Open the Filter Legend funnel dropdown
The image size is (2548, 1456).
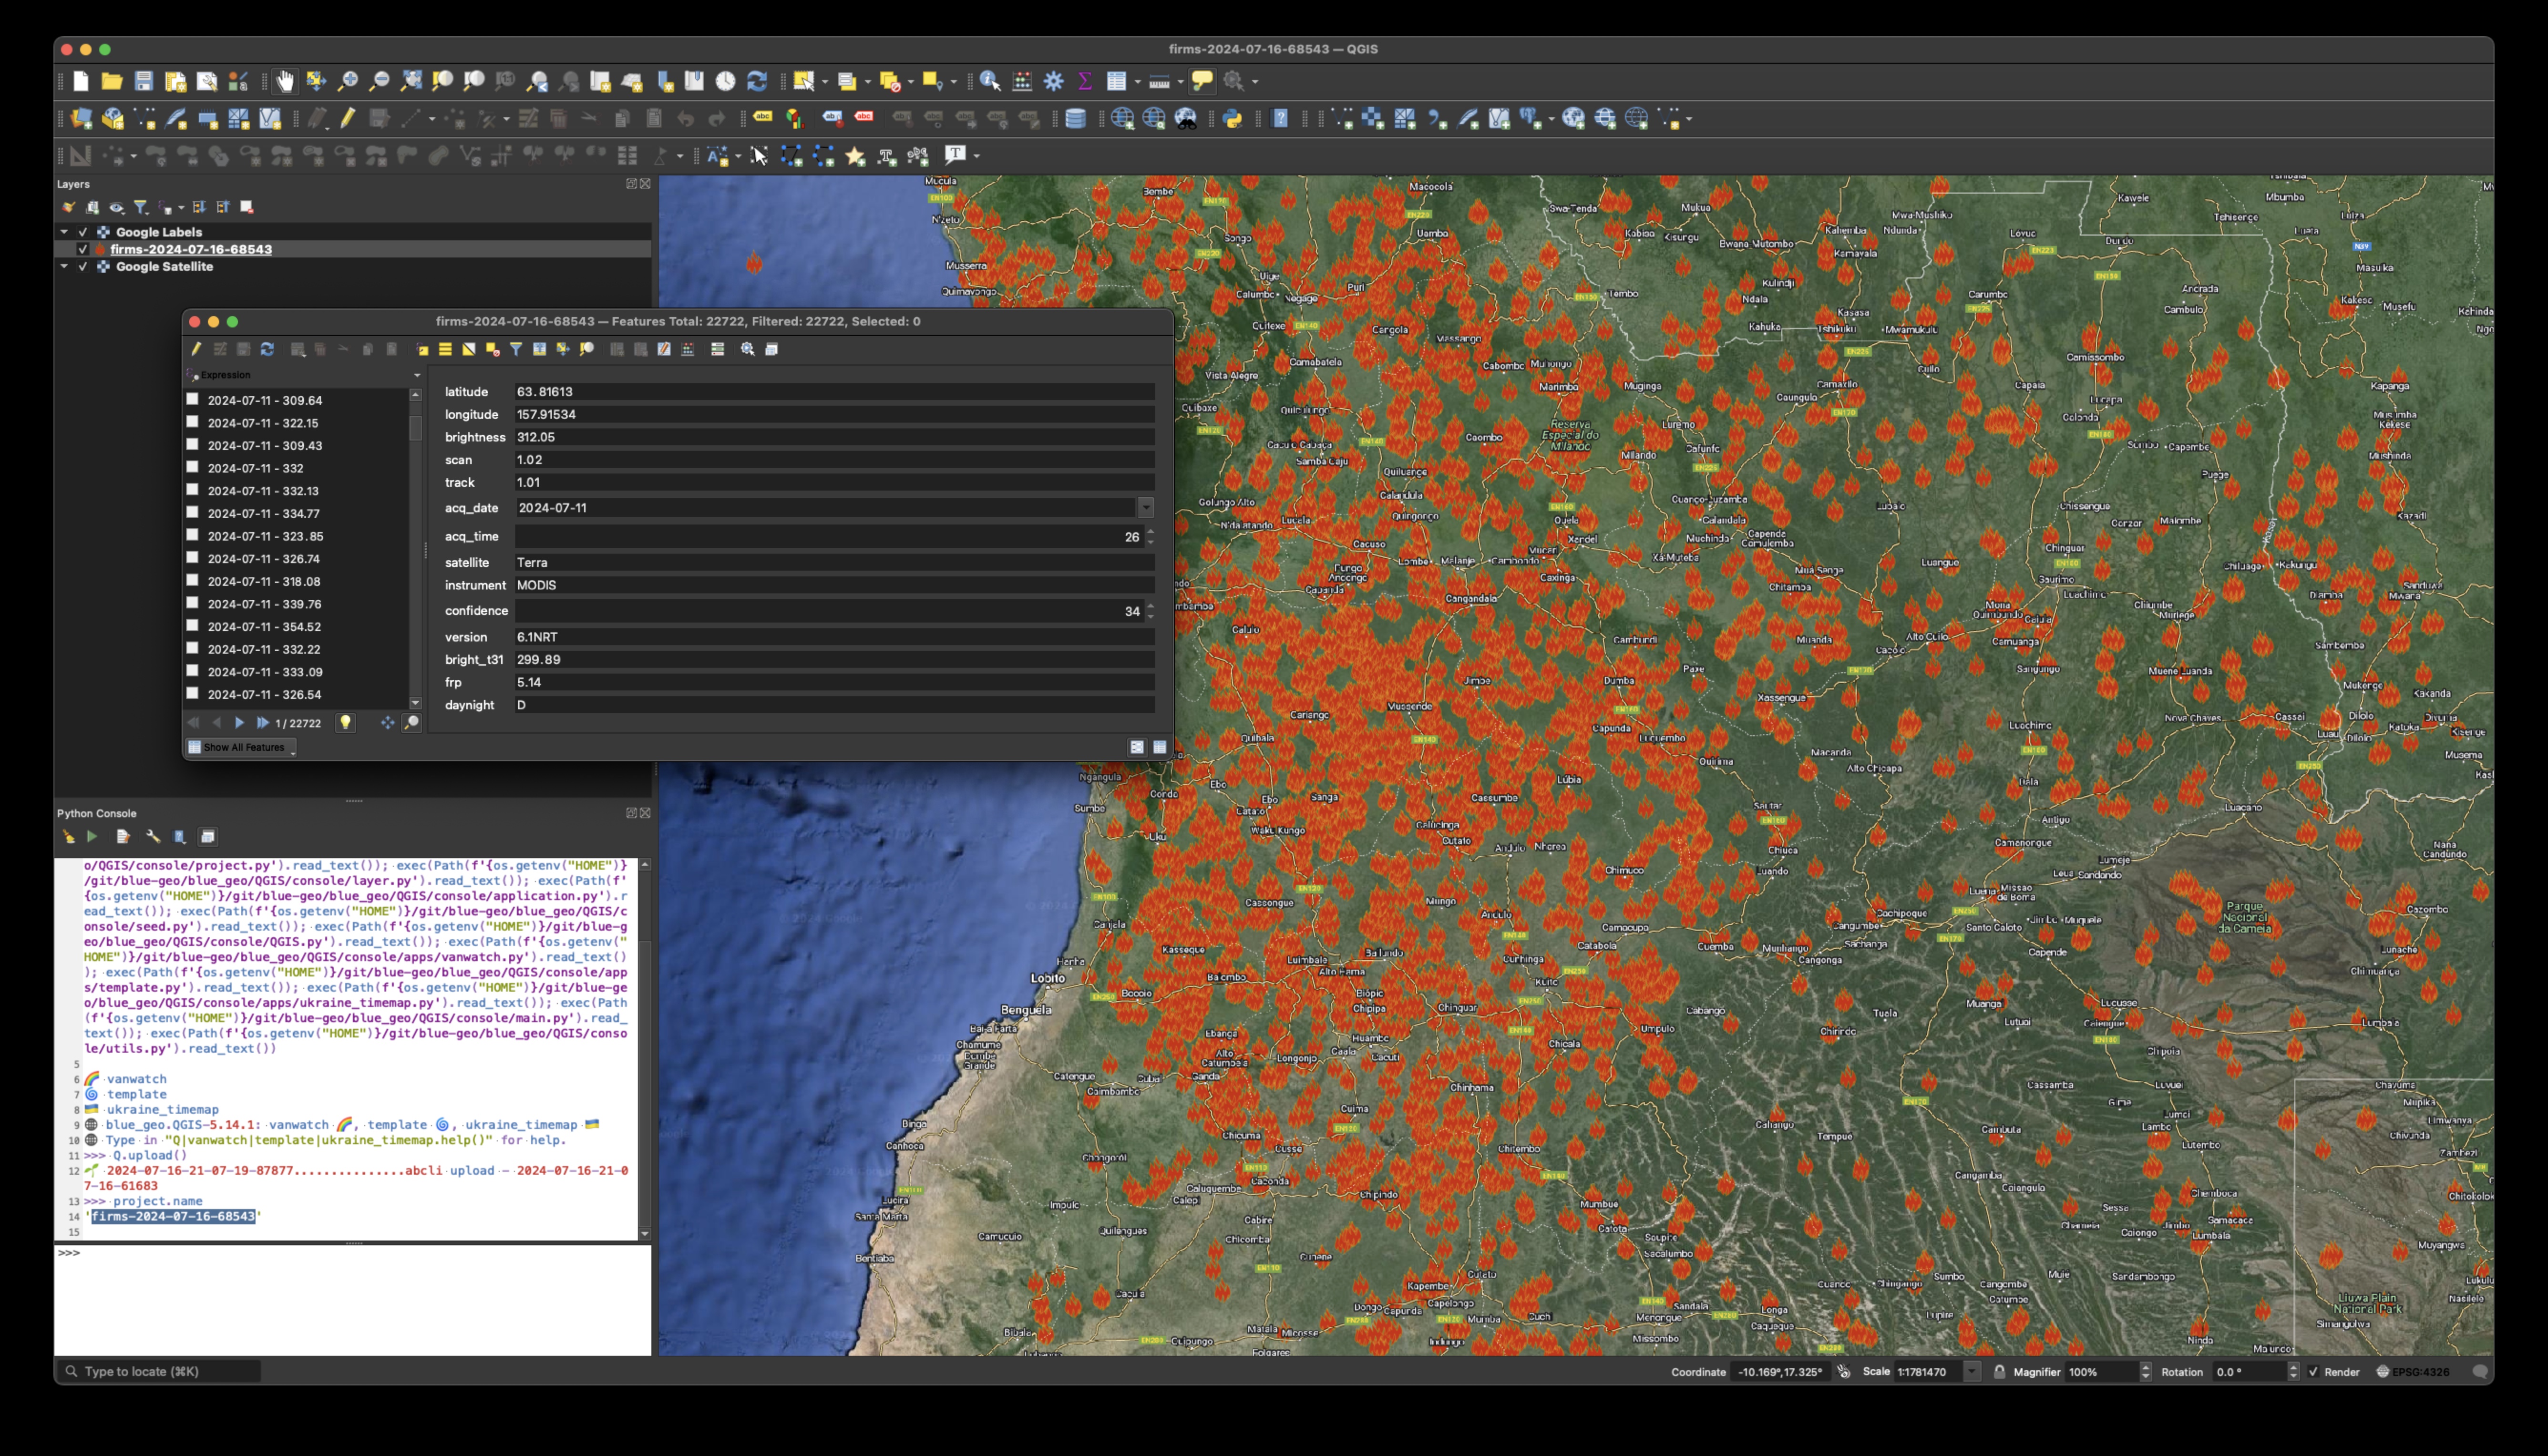pyautogui.click(x=142, y=207)
